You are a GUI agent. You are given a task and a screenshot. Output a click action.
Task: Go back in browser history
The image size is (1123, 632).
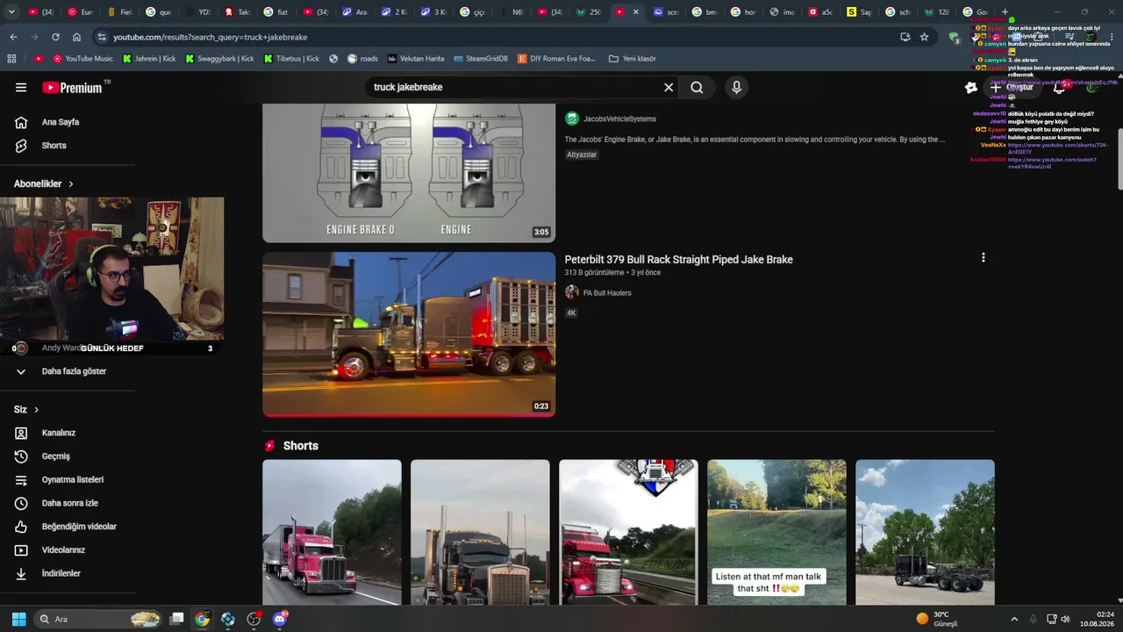point(13,37)
